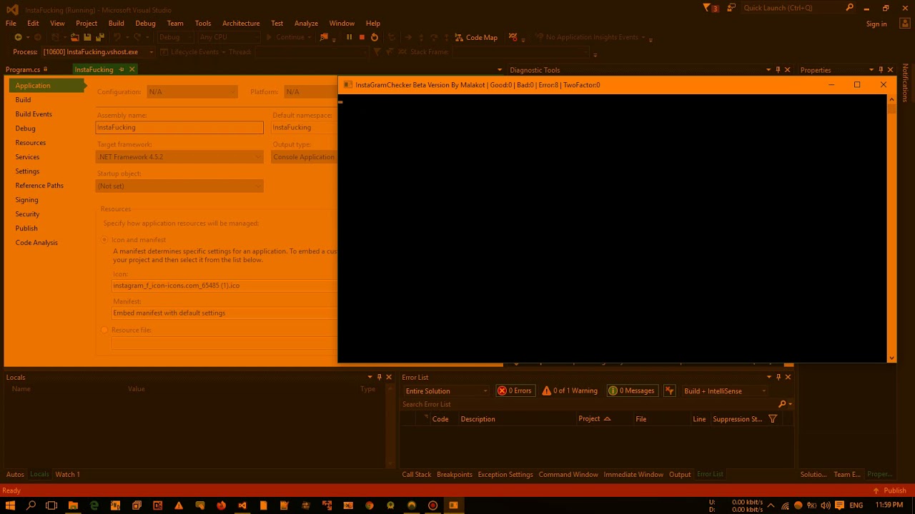Click the filter funnel icon in Error List header
Image resolution: width=915 pixels, height=514 pixels.
click(x=773, y=419)
